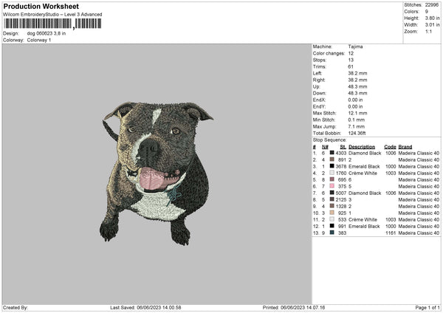This screenshot has width=443, height=313.
Task: Click the mauve swatch in row 5
Action: point(332,179)
